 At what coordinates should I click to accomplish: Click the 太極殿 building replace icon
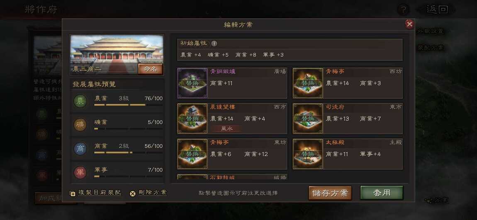pos(308,154)
